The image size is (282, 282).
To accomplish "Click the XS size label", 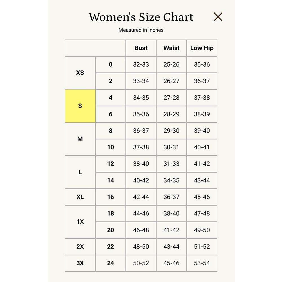I will click(80, 73).
